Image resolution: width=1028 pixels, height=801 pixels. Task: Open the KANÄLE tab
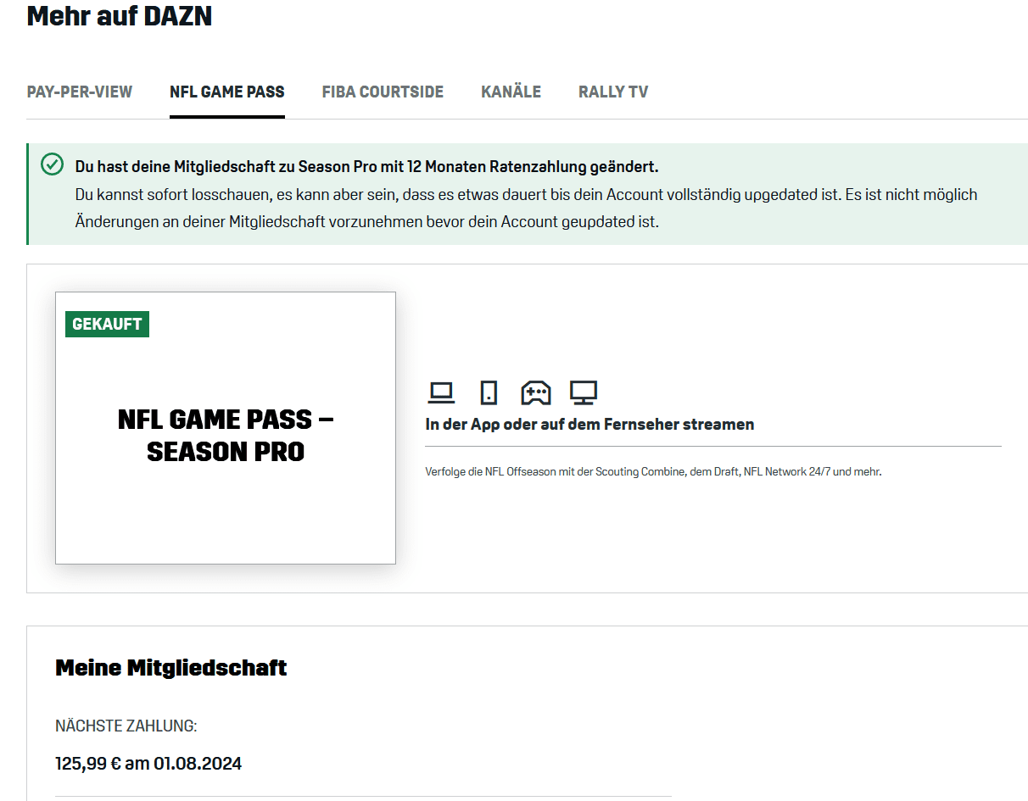coord(511,92)
